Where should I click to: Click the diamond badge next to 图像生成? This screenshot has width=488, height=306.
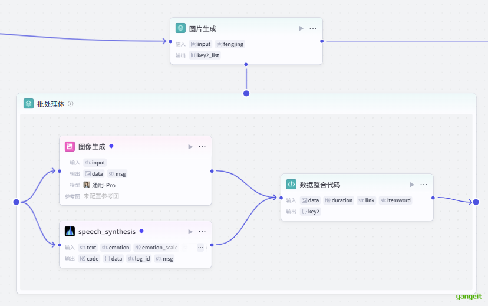(x=111, y=147)
